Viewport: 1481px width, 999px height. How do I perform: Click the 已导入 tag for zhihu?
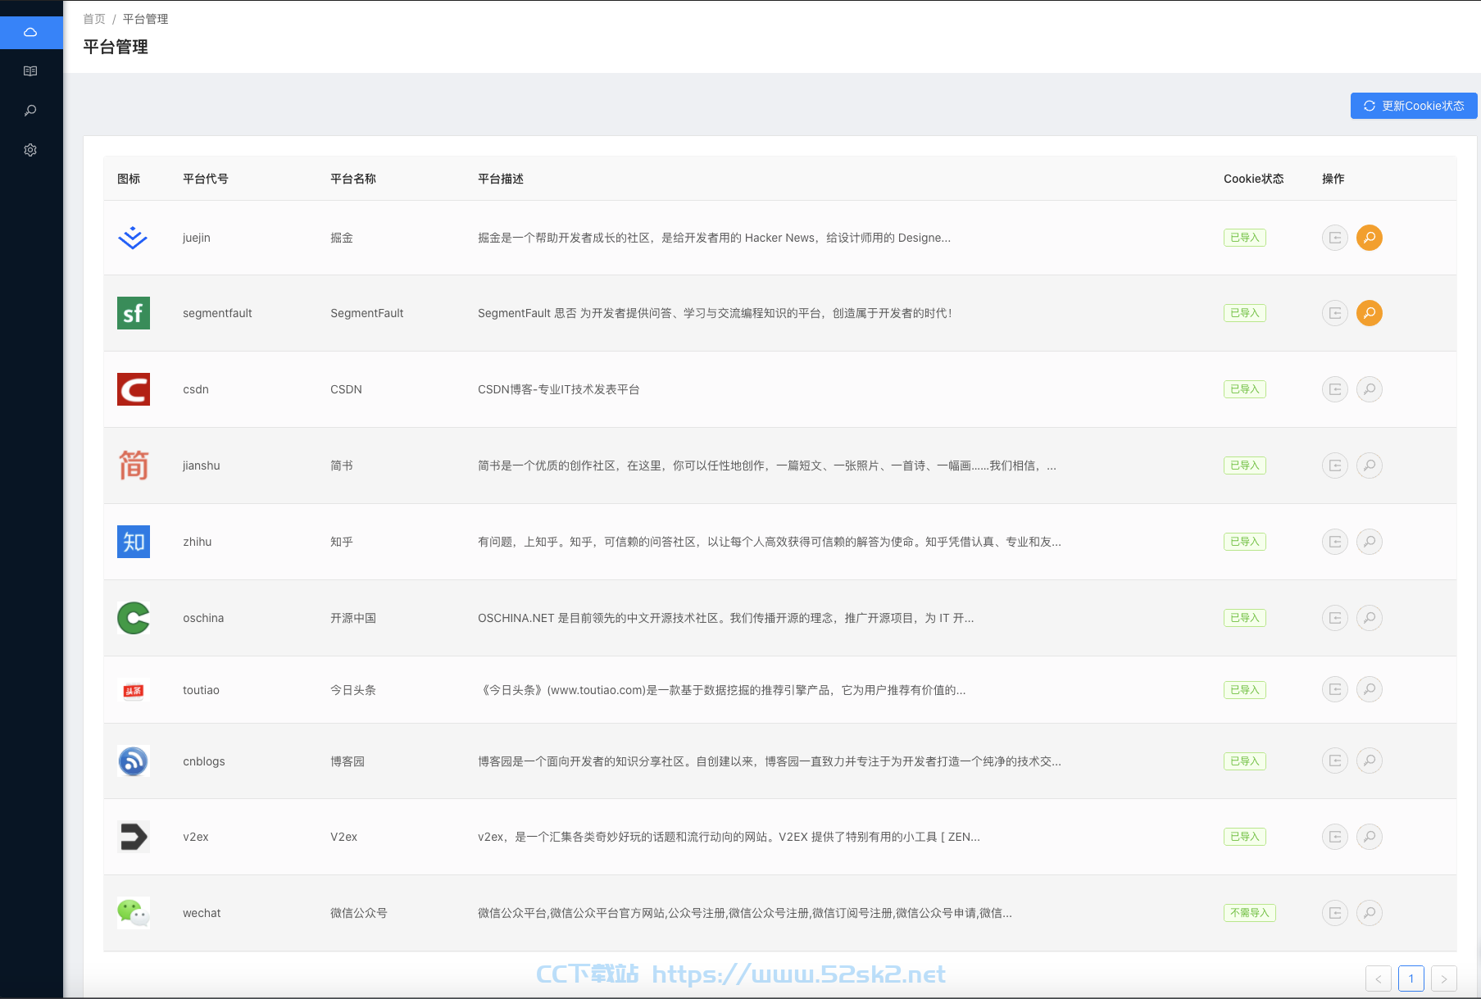pyautogui.click(x=1245, y=542)
